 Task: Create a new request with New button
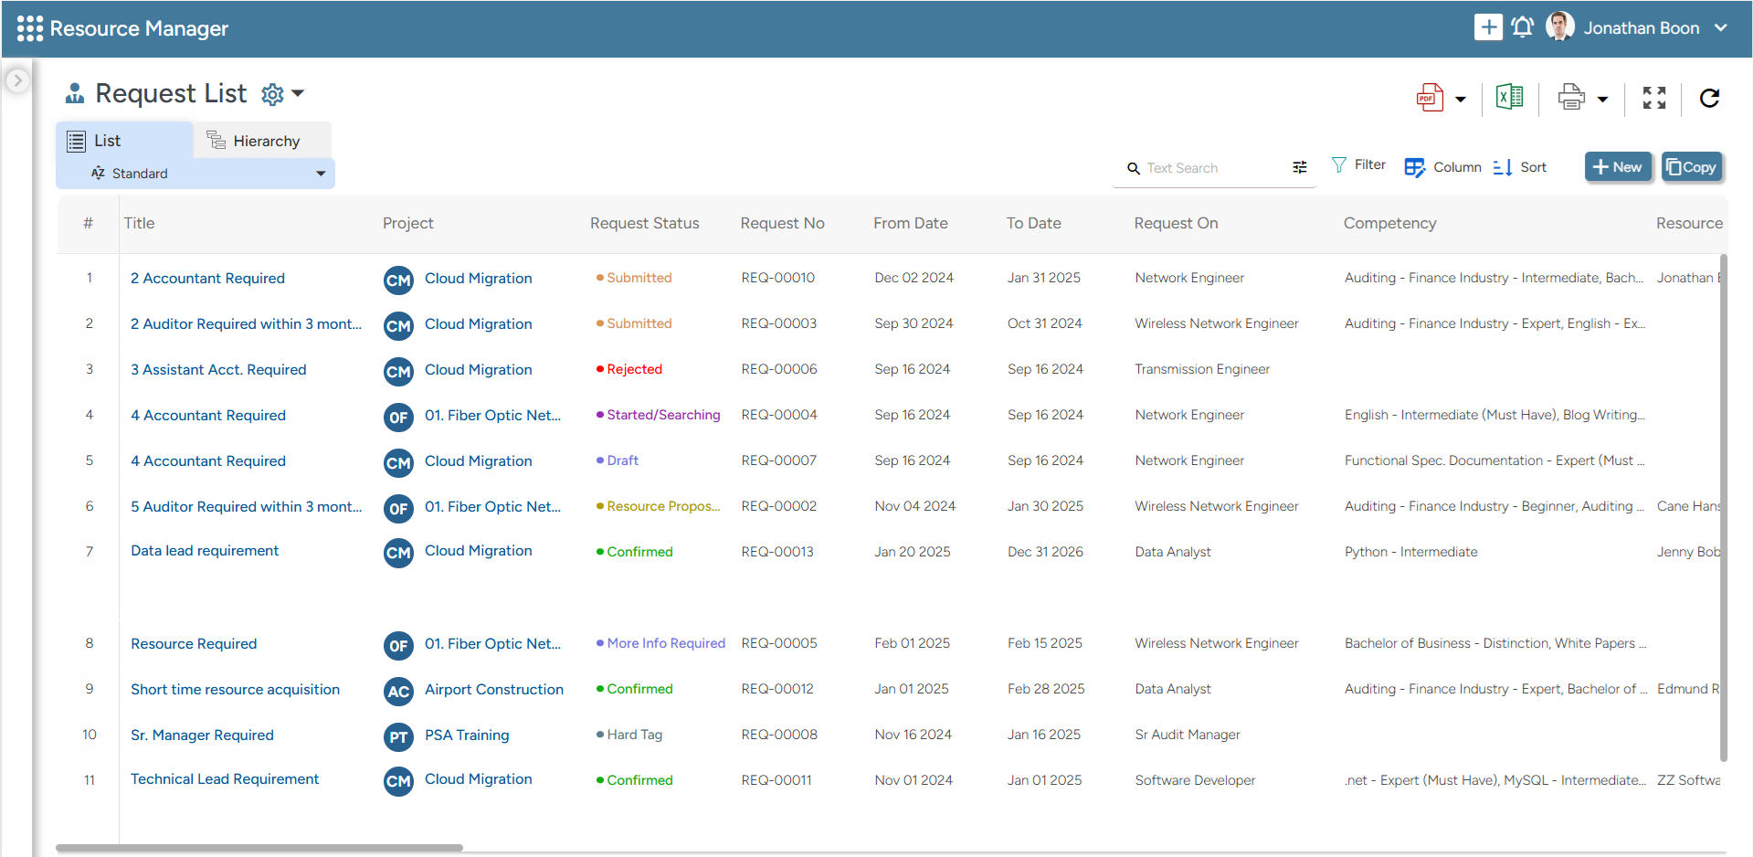pyautogui.click(x=1617, y=166)
